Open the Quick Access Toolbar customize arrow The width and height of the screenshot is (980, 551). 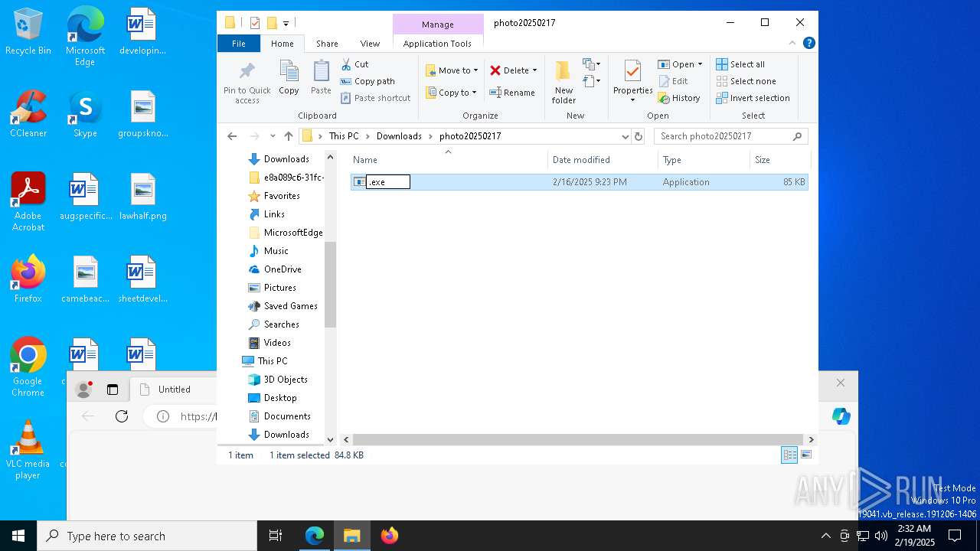[286, 24]
